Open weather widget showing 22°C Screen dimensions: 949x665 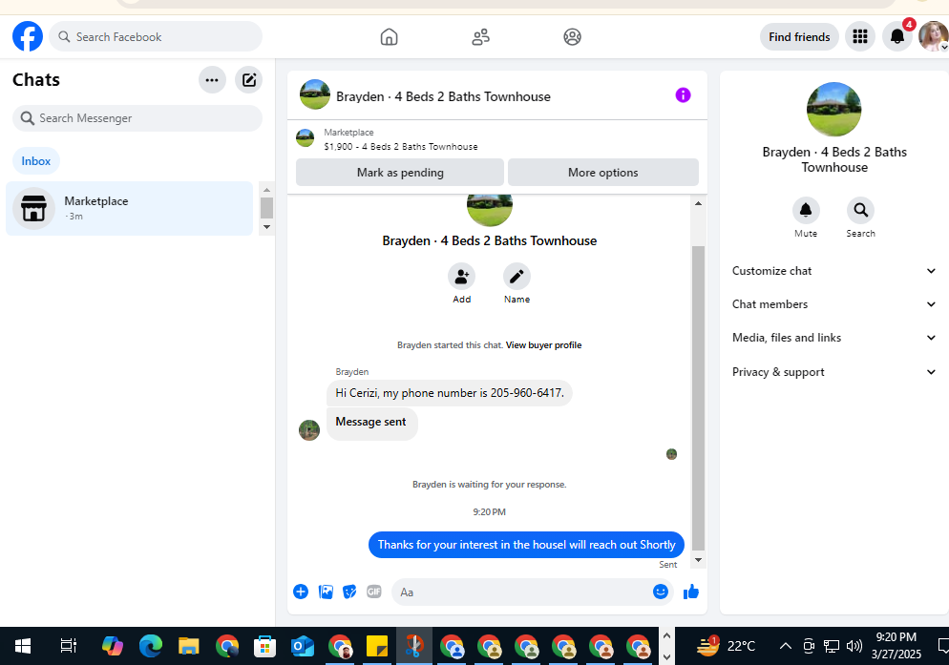726,646
